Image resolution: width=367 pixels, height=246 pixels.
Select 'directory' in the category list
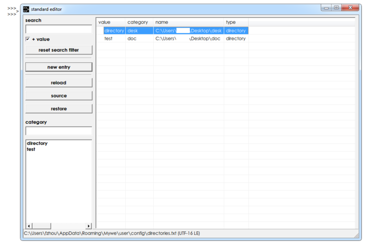37,143
